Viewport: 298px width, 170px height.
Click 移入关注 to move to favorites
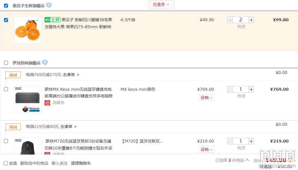(x=59, y=163)
